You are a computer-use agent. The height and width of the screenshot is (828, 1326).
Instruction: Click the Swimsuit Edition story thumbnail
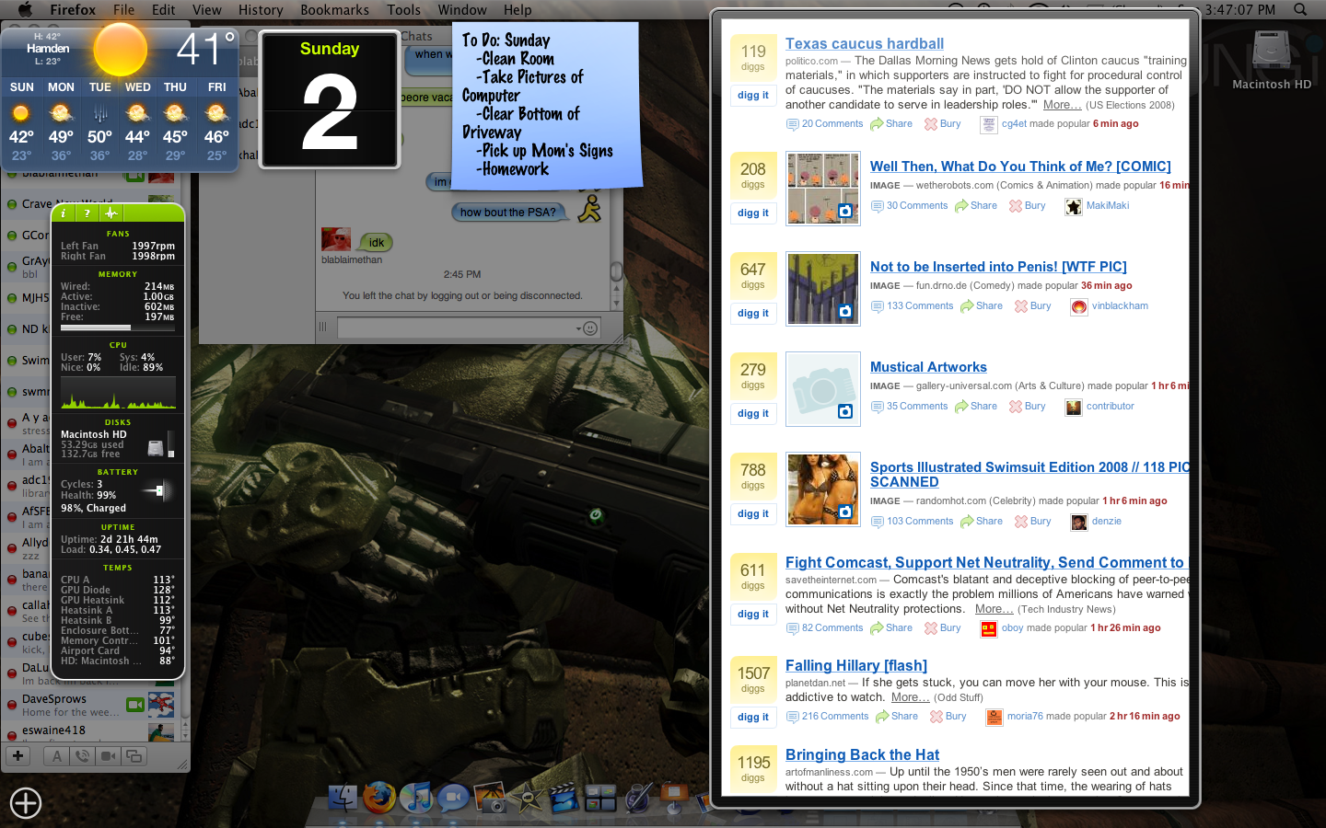[822, 489]
